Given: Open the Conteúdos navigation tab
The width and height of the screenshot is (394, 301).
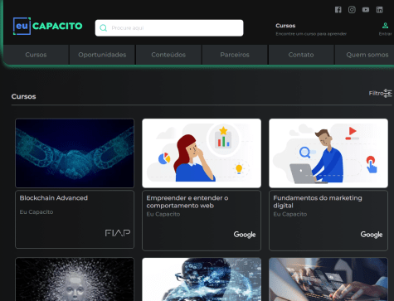Looking at the screenshot, I should (168, 55).
